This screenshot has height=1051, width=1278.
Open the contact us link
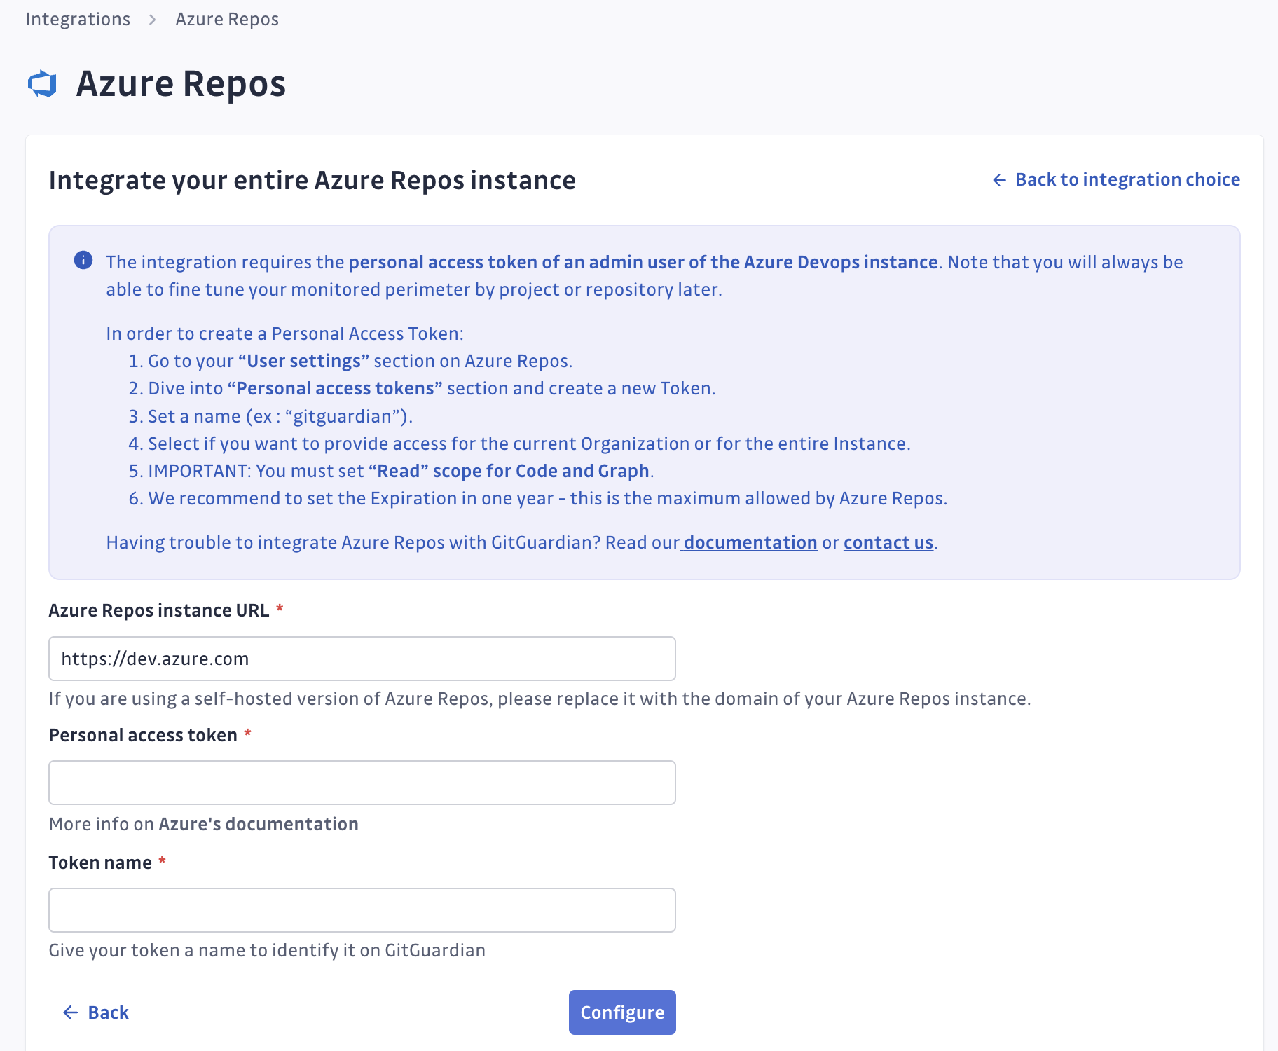[888, 542]
